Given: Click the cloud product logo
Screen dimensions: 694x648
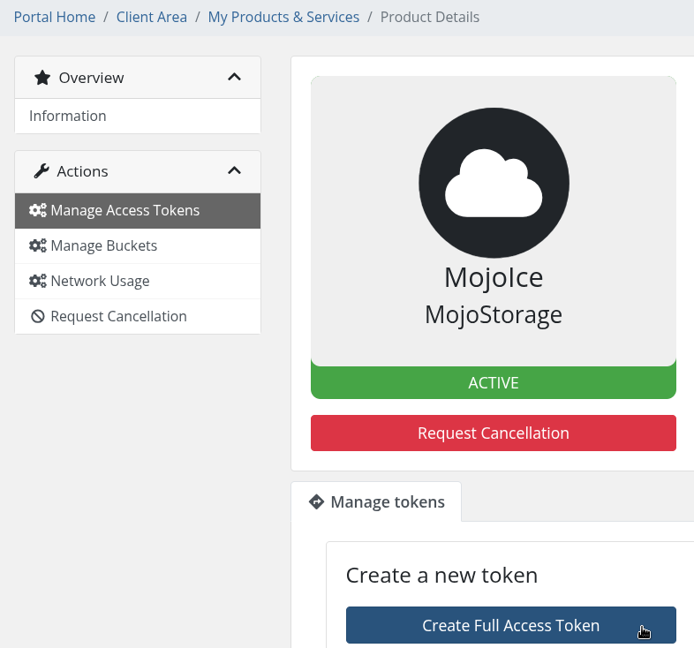Looking at the screenshot, I should 494,183.
